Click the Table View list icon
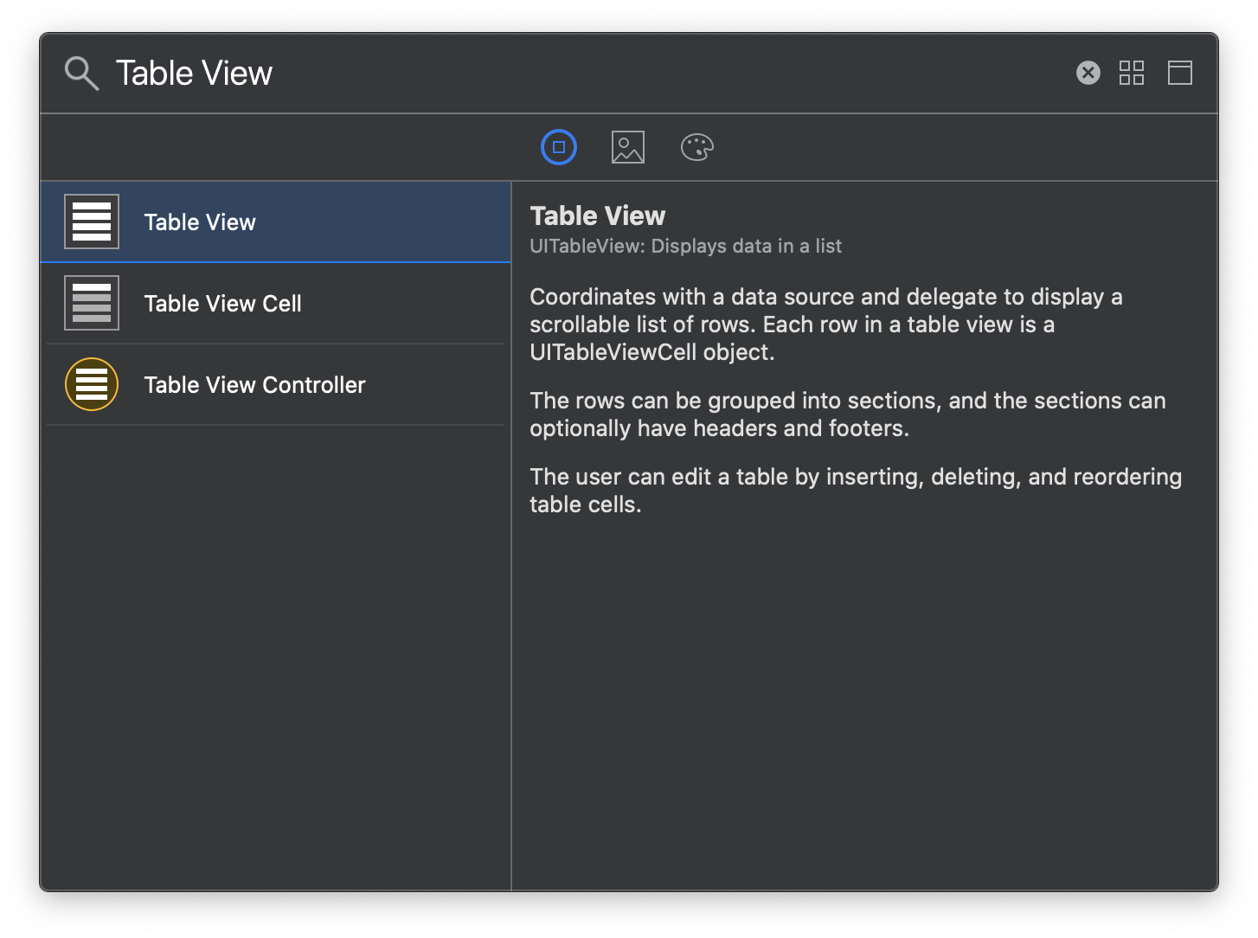The image size is (1258, 938). [92, 222]
